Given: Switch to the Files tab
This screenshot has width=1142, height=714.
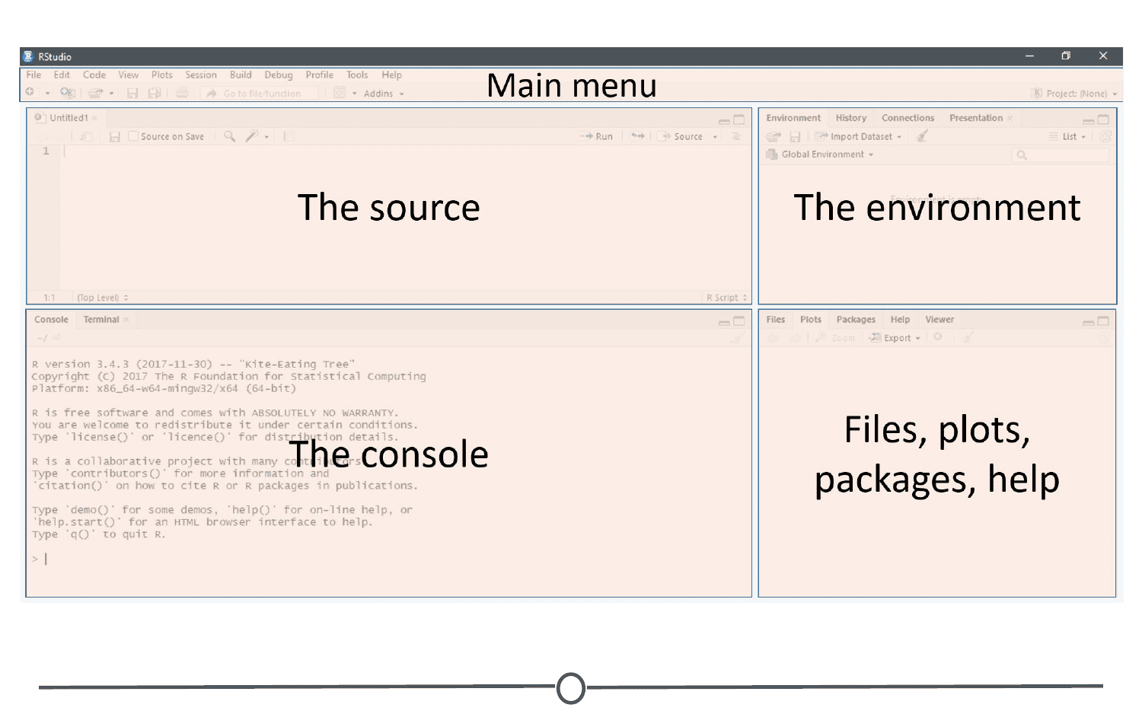Looking at the screenshot, I should (x=775, y=320).
